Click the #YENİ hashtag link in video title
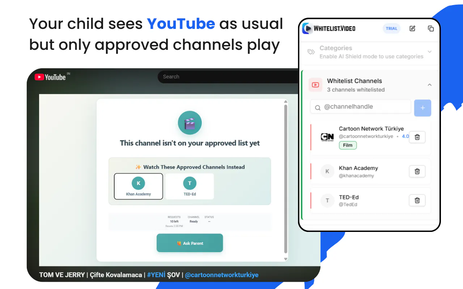The image size is (463, 289). click(x=156, y=275)
